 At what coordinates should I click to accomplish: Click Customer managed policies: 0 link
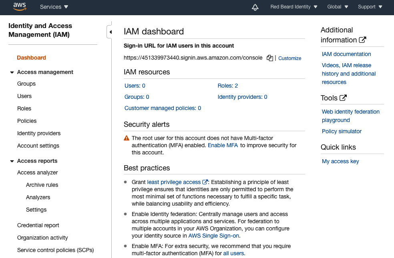point(163,108)
